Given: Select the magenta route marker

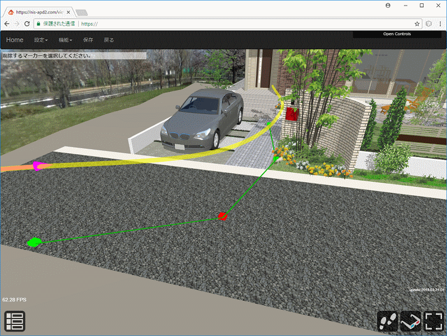Looking at the screenshot, I should coord(37,165).
